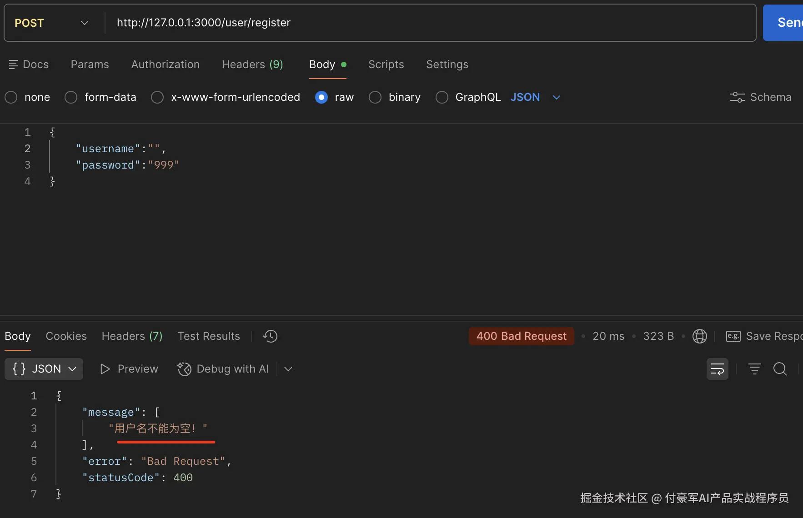Open the Test Results tab
This screenshot has width=803, height=518.
(209, 336)
